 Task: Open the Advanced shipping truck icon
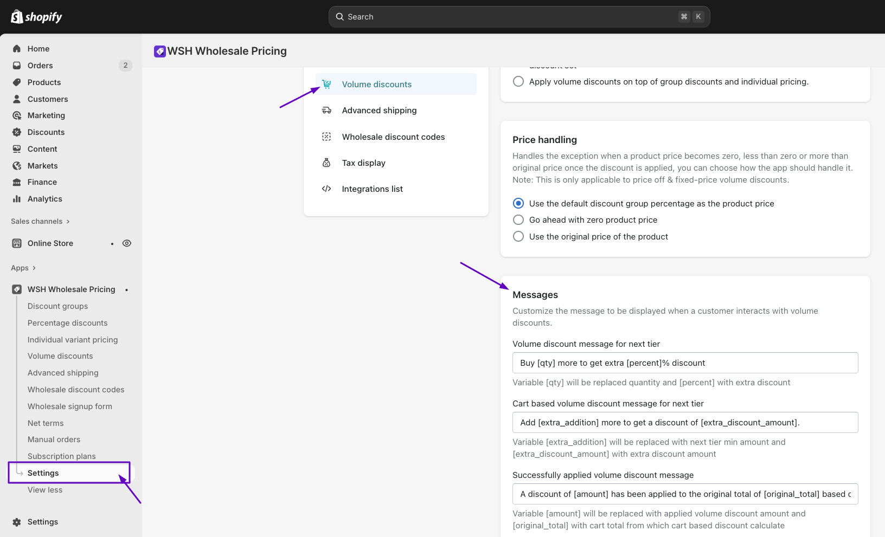[x=326, y=111]
